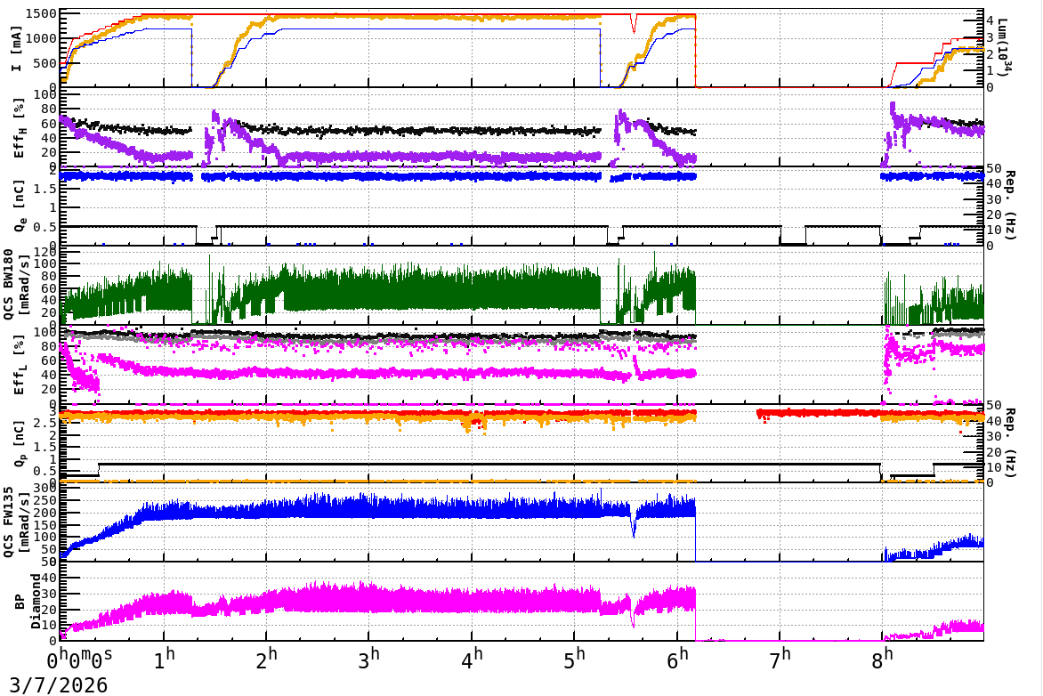1043x696 pixels.
Task: Click the 5h time axis tick label
Action: [x=574, y=659]
